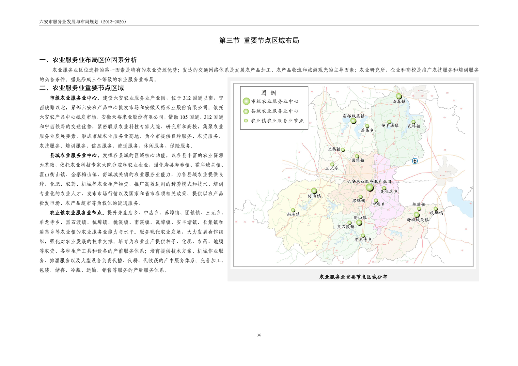This screenshot has width=518, height=366.
Task: Click the 六安农业服务业产业园 large green marker
Action: [369, 187]
